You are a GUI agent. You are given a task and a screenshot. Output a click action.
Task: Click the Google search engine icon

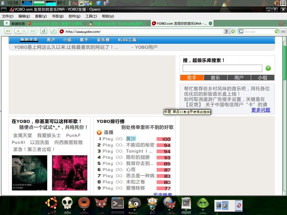241,31
